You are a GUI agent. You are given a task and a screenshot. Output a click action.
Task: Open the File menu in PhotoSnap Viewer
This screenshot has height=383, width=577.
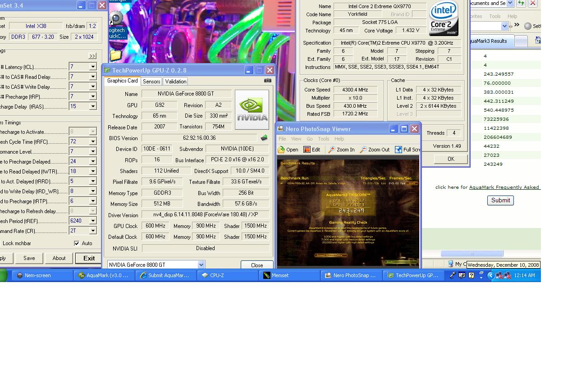coord(282,139)
